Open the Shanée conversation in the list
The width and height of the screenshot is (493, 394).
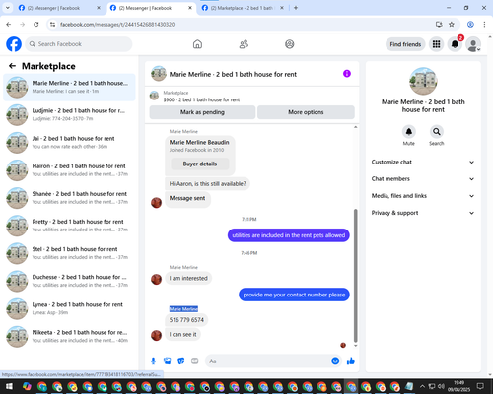[69, 198]
